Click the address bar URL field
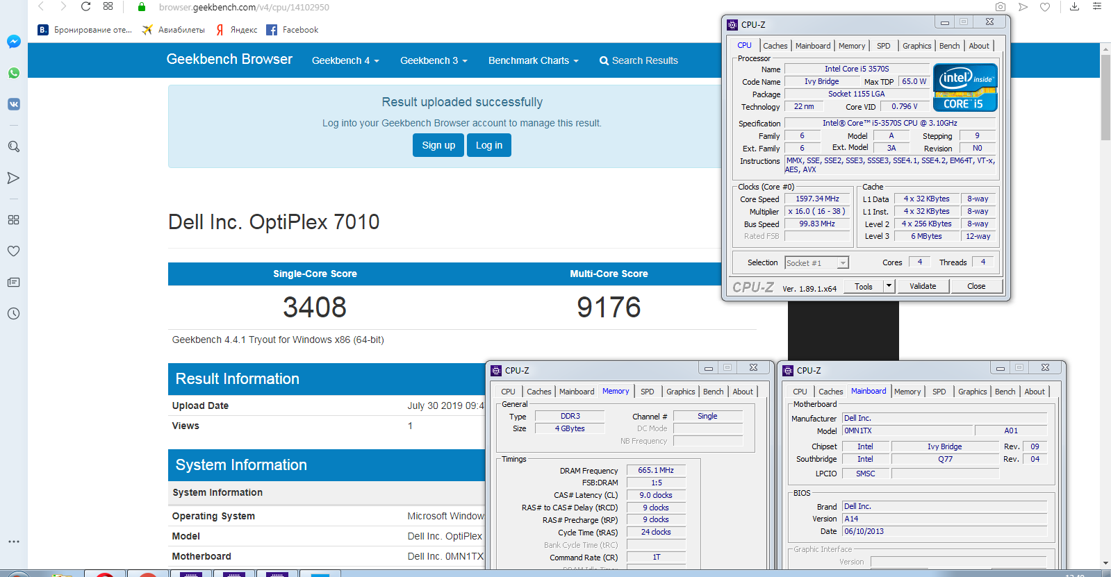Image resolution: width=1111 pixels, height=577 pixels. tap(244, 7)
